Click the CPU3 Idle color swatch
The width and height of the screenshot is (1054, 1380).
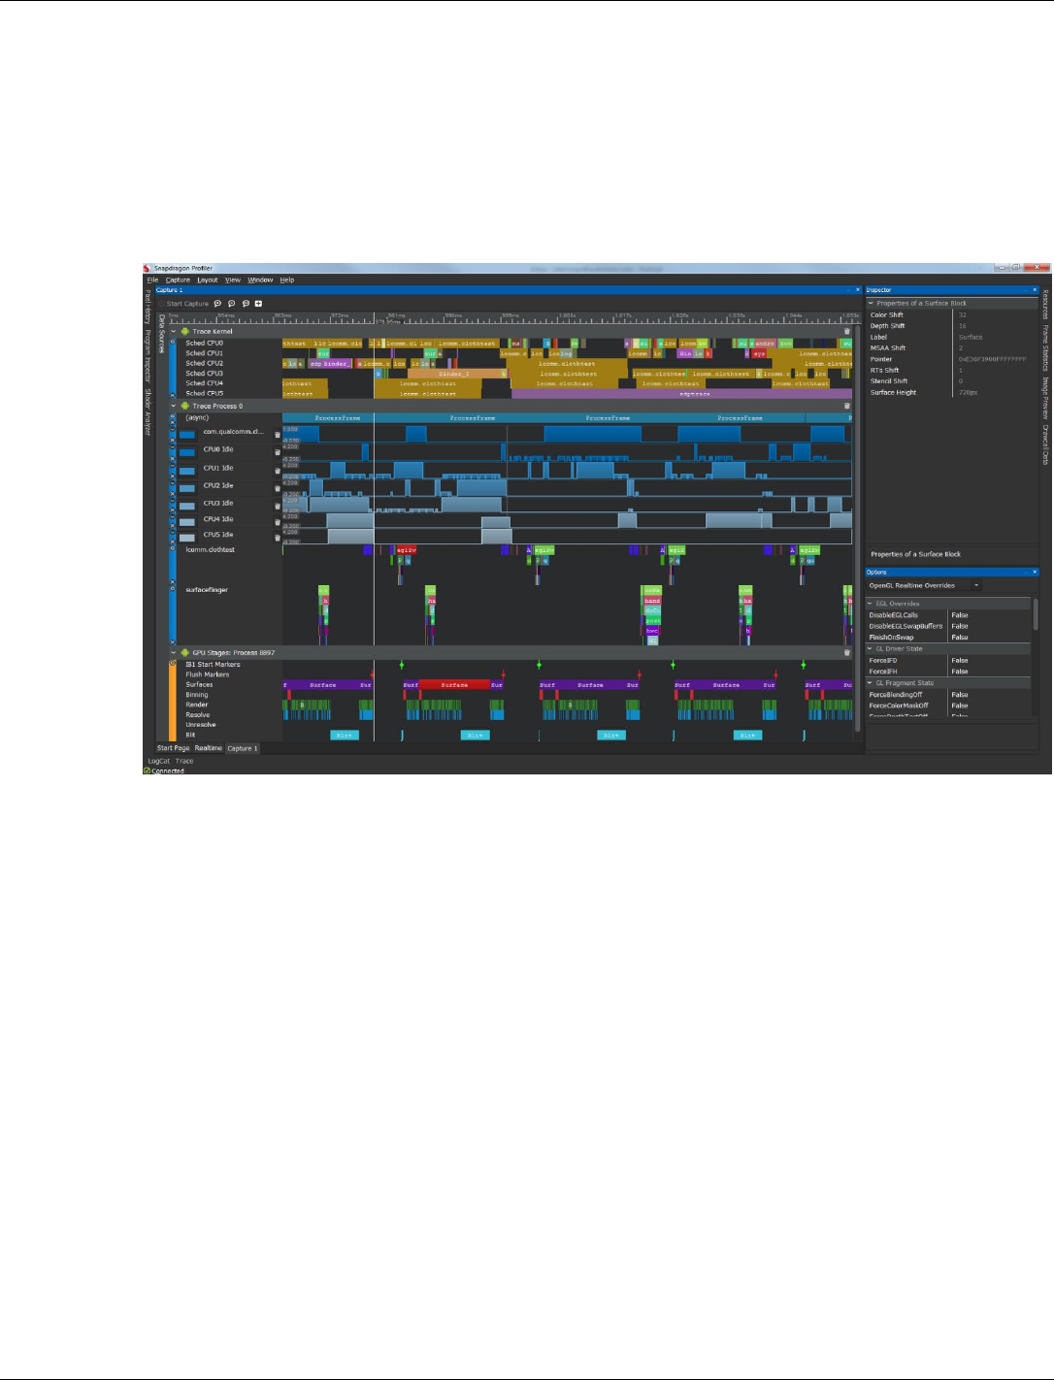point(187,506)
